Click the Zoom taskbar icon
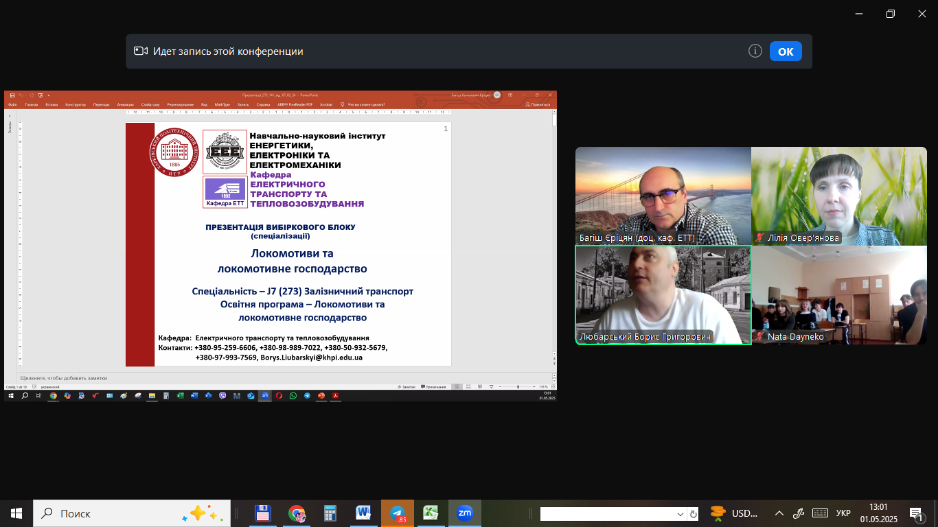938x527 pixels. point(465,513)
